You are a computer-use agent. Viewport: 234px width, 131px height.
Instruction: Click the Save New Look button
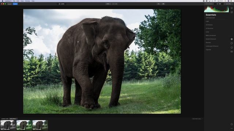click(197, 119)
